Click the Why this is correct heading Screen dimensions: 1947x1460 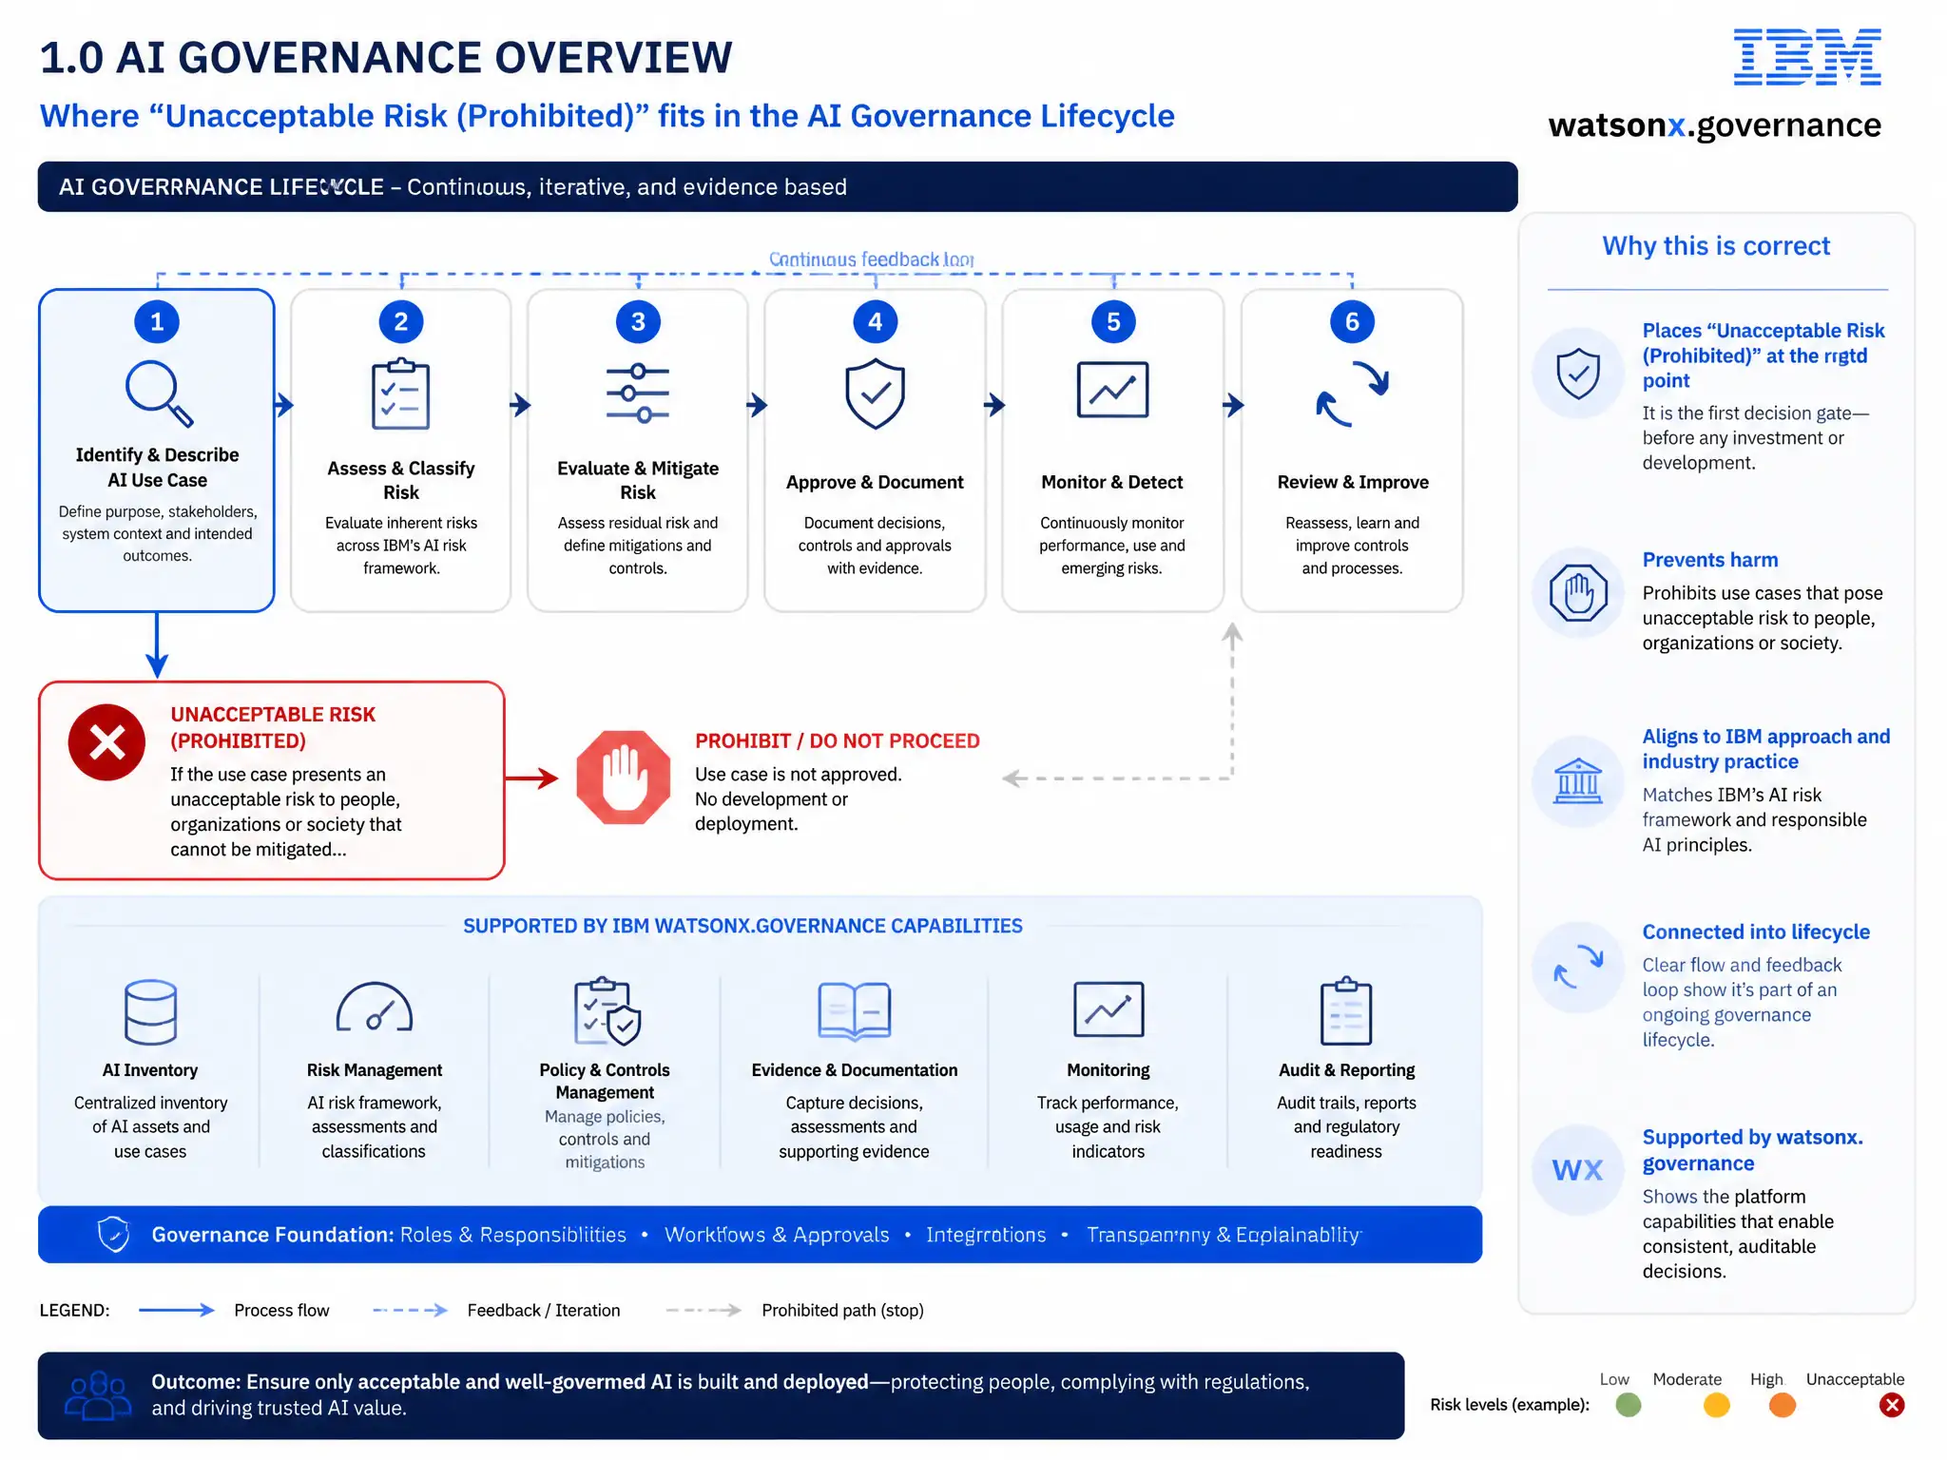pos(1716,246)
